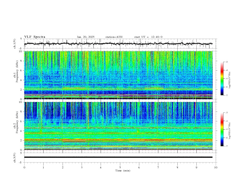Click the time-axis tick label '10'
The height and width of the screenshot is (188, 243).
pos(216,167)
